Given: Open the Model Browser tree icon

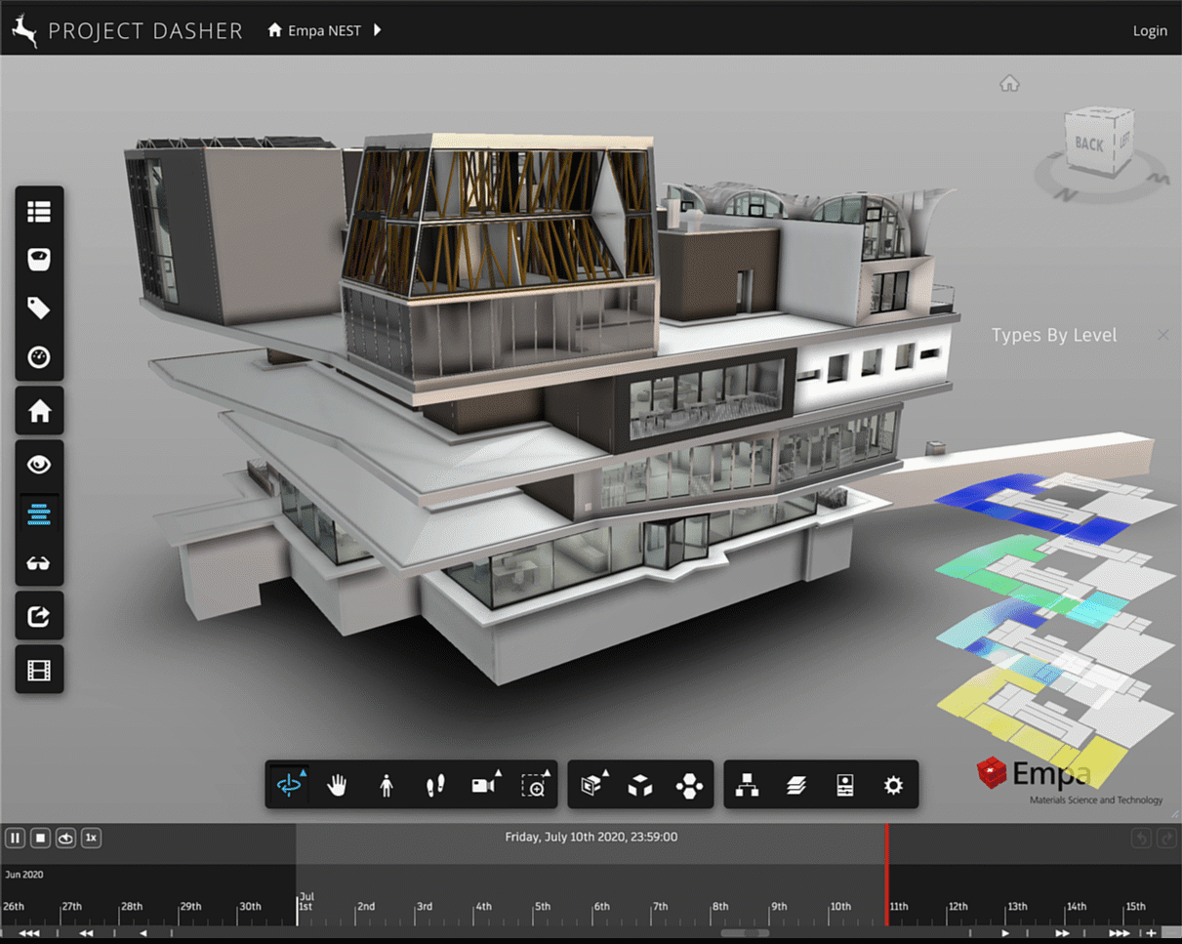Looking at the screenshot, I should click(748, 785).
